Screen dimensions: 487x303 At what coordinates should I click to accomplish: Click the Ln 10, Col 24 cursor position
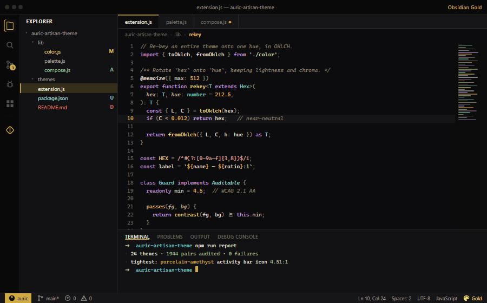[x=372, y=298]
